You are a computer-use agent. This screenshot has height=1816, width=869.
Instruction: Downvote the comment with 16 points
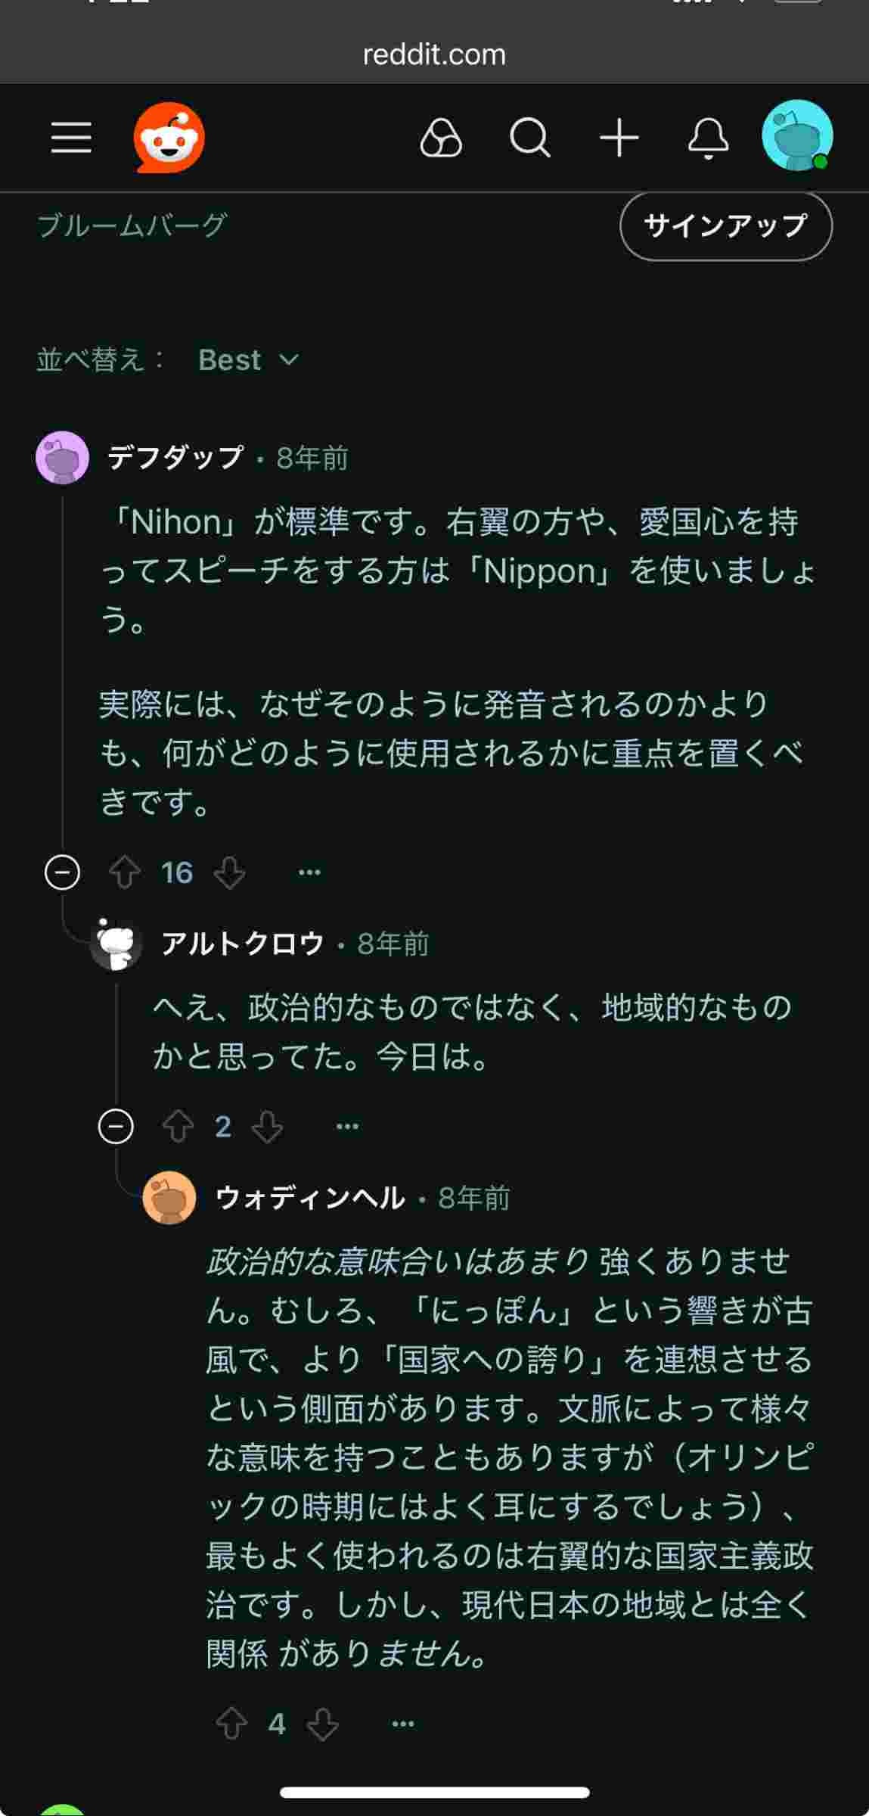click(229, 872)
